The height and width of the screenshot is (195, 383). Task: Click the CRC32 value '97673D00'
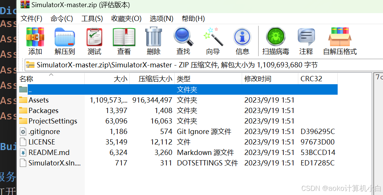317,142
